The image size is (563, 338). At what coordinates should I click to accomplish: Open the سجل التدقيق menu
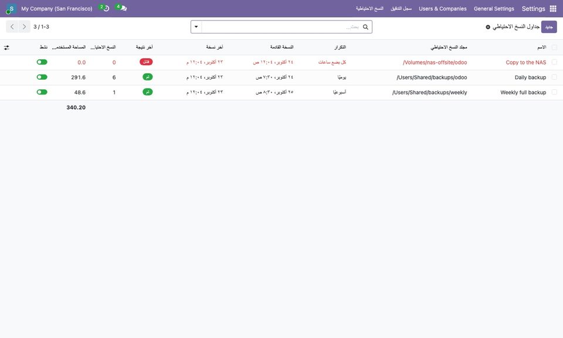(401, 9)
